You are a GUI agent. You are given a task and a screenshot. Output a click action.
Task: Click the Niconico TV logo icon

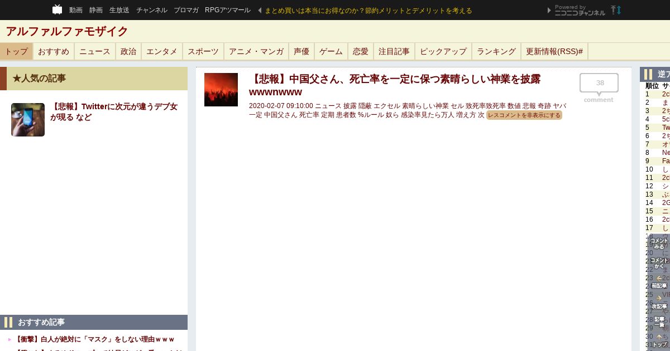(57, 9)
